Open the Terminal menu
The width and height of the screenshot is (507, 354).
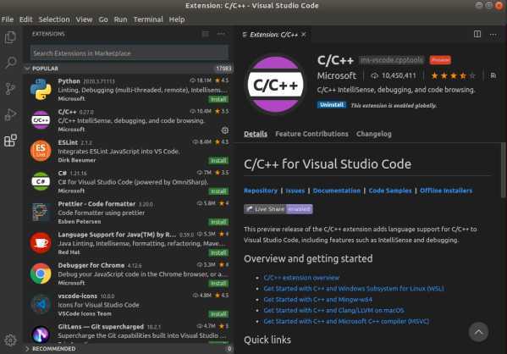pyautogui.click(x=148, y=19)
